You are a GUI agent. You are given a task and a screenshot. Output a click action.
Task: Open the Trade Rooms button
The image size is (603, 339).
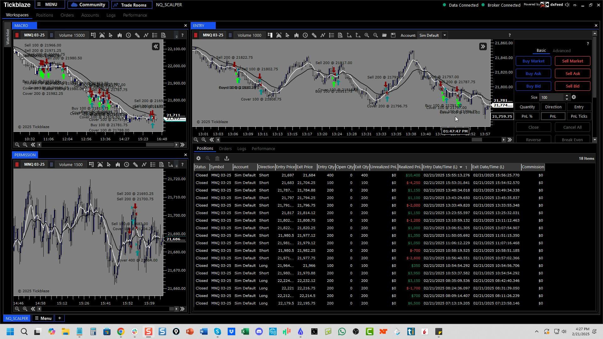132,5
